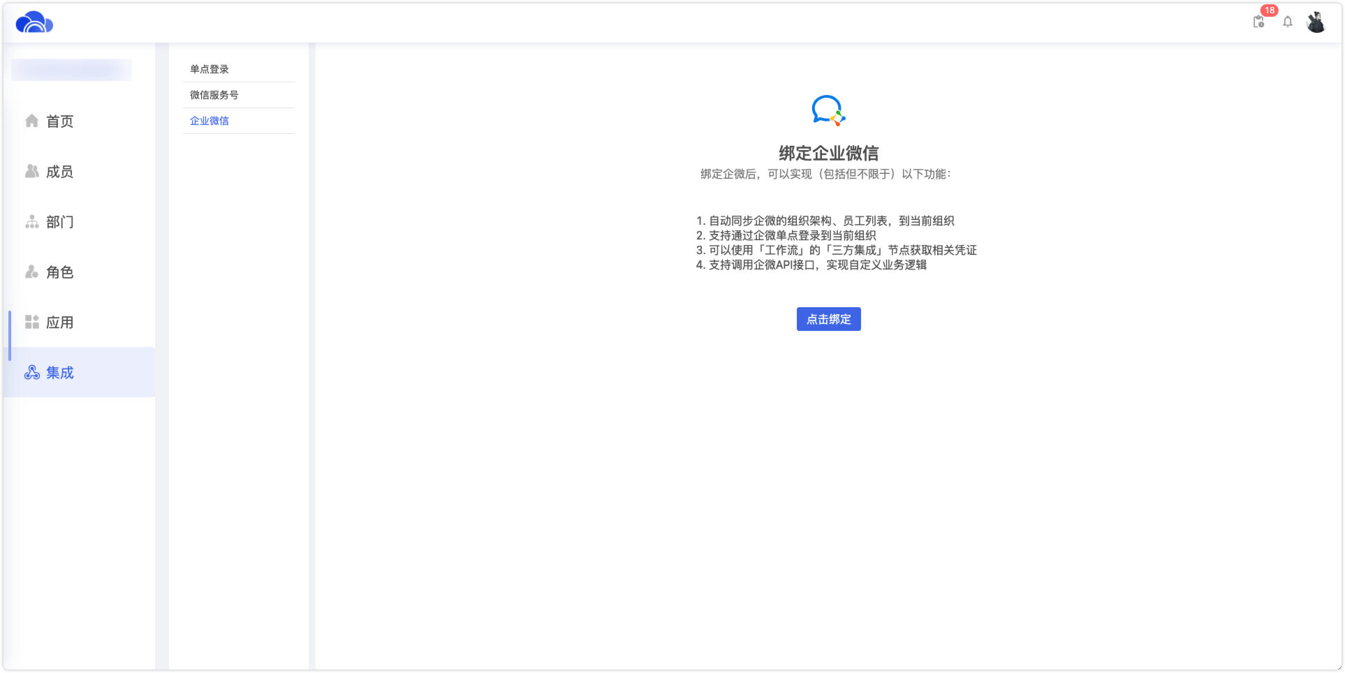Click the department tree icon beside 部门

pyautogui.click(x=31, y=221)
